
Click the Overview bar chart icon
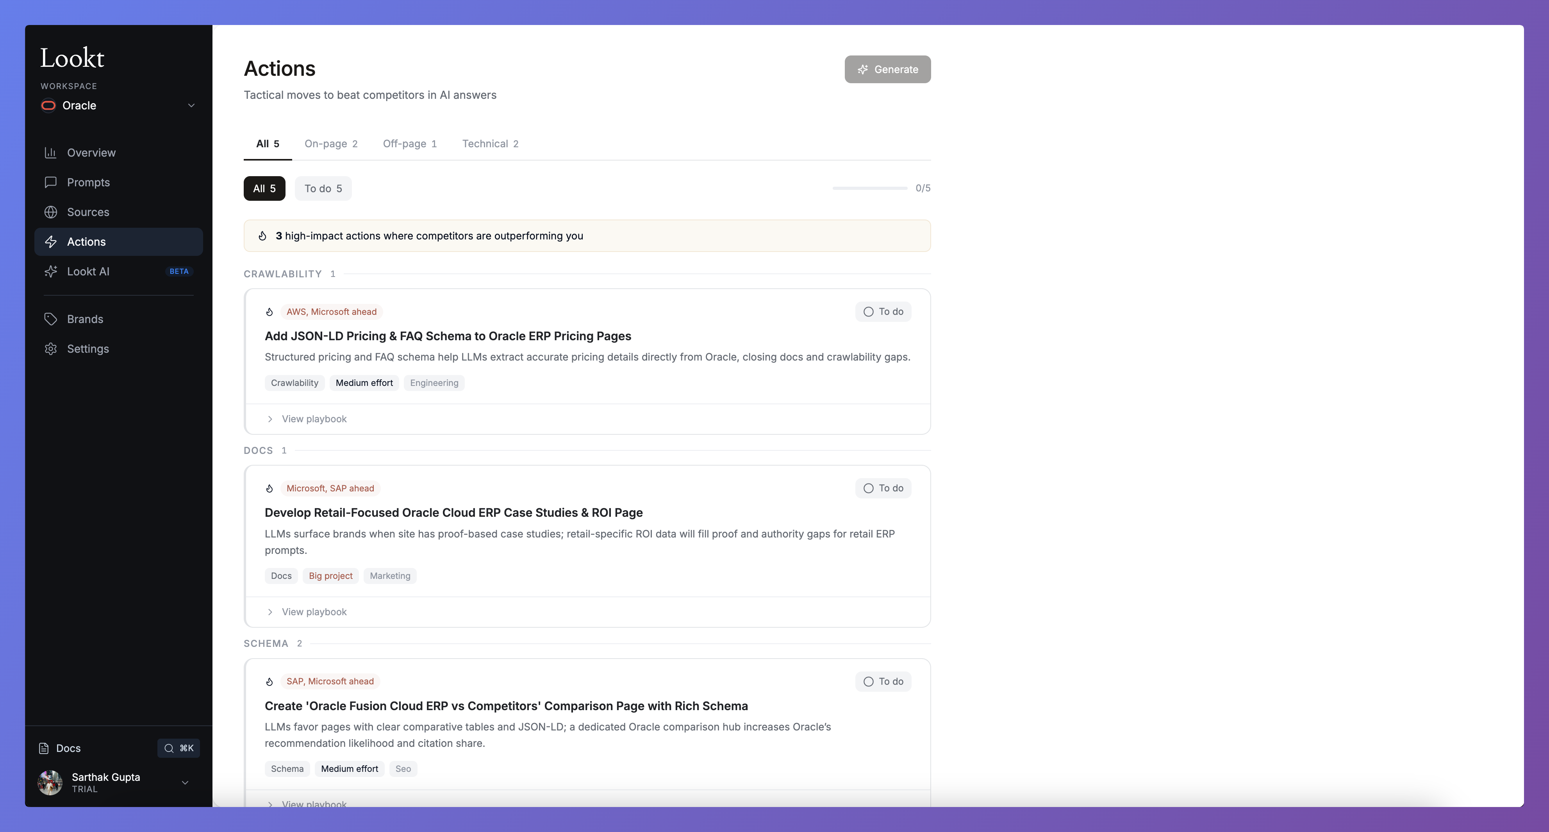[x=50, y=153]
